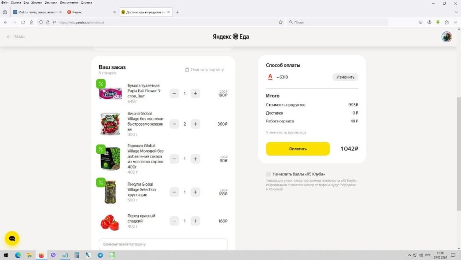Viewport: 461px width, 260px height.
Task: Open the yellow support chat bubble
Action: coord(12,238)
